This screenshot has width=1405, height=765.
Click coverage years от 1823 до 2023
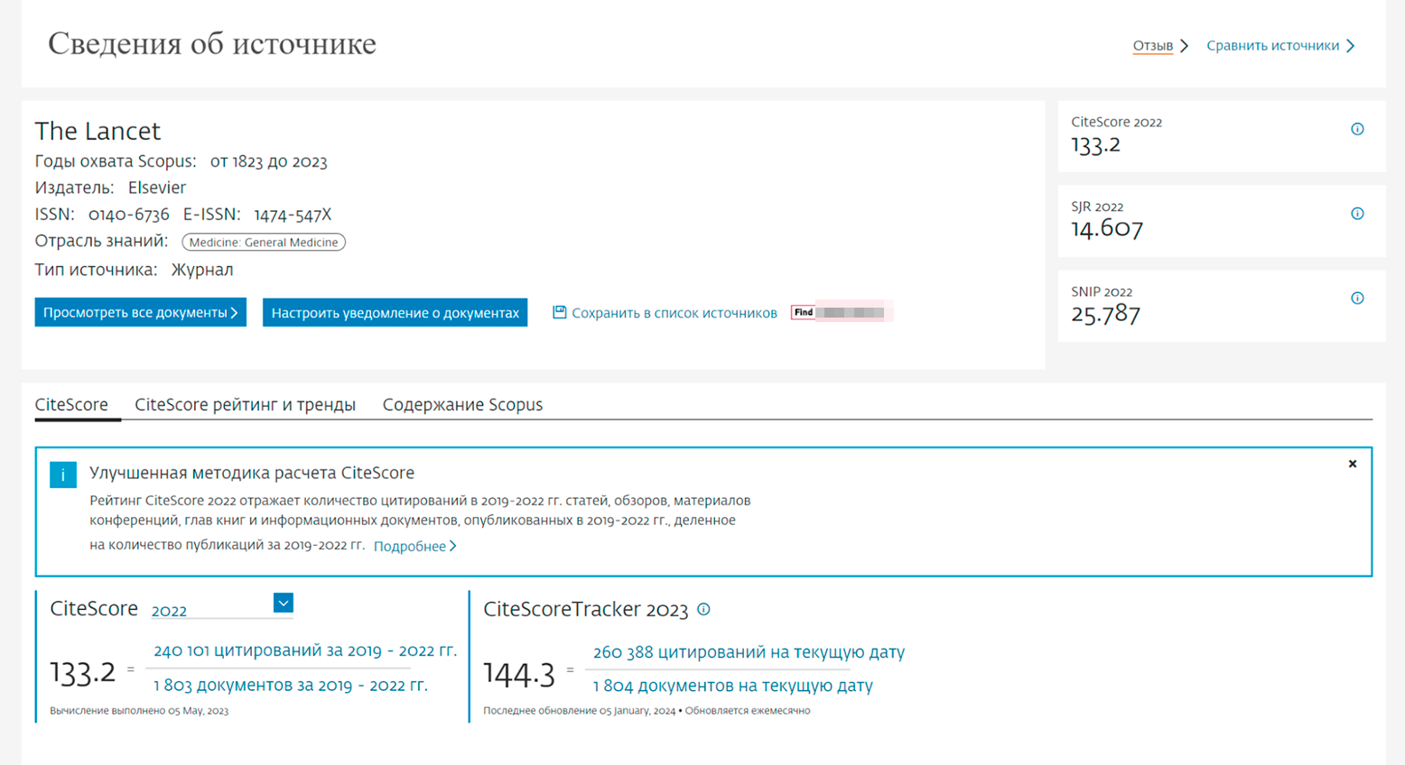268,161
